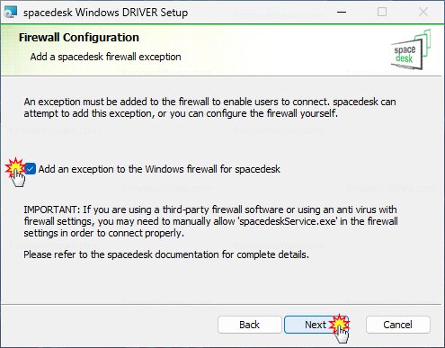Click the 'Firewall Configuration' heading
This screenshot has height=348, width=445.
point(79,38)
